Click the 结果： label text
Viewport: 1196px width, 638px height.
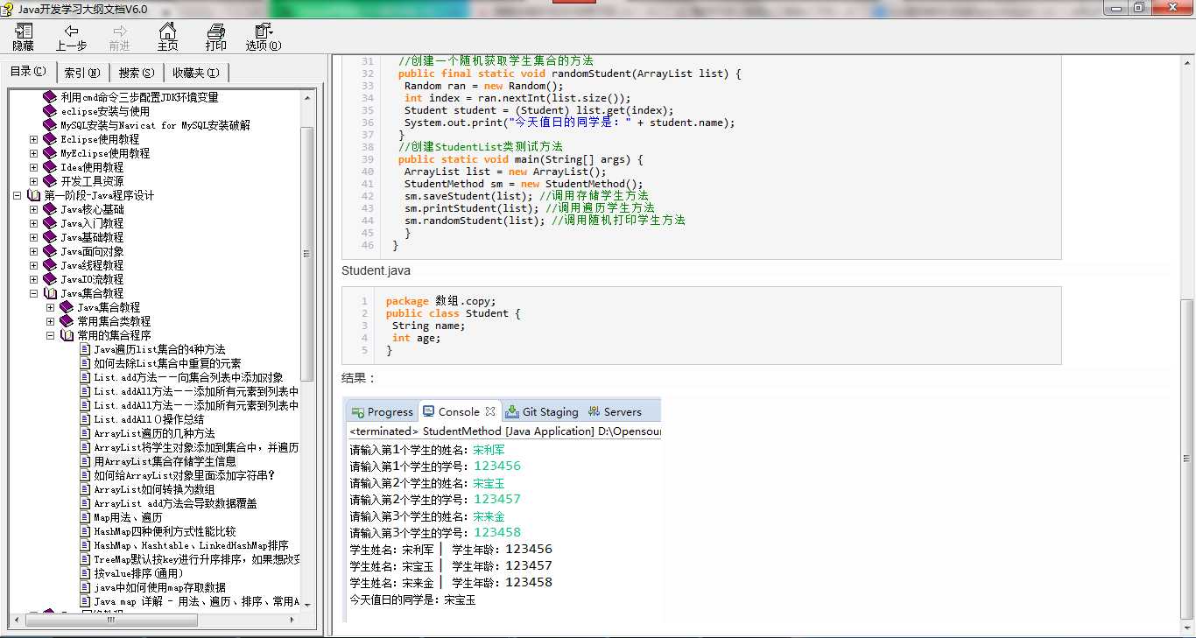358,378
